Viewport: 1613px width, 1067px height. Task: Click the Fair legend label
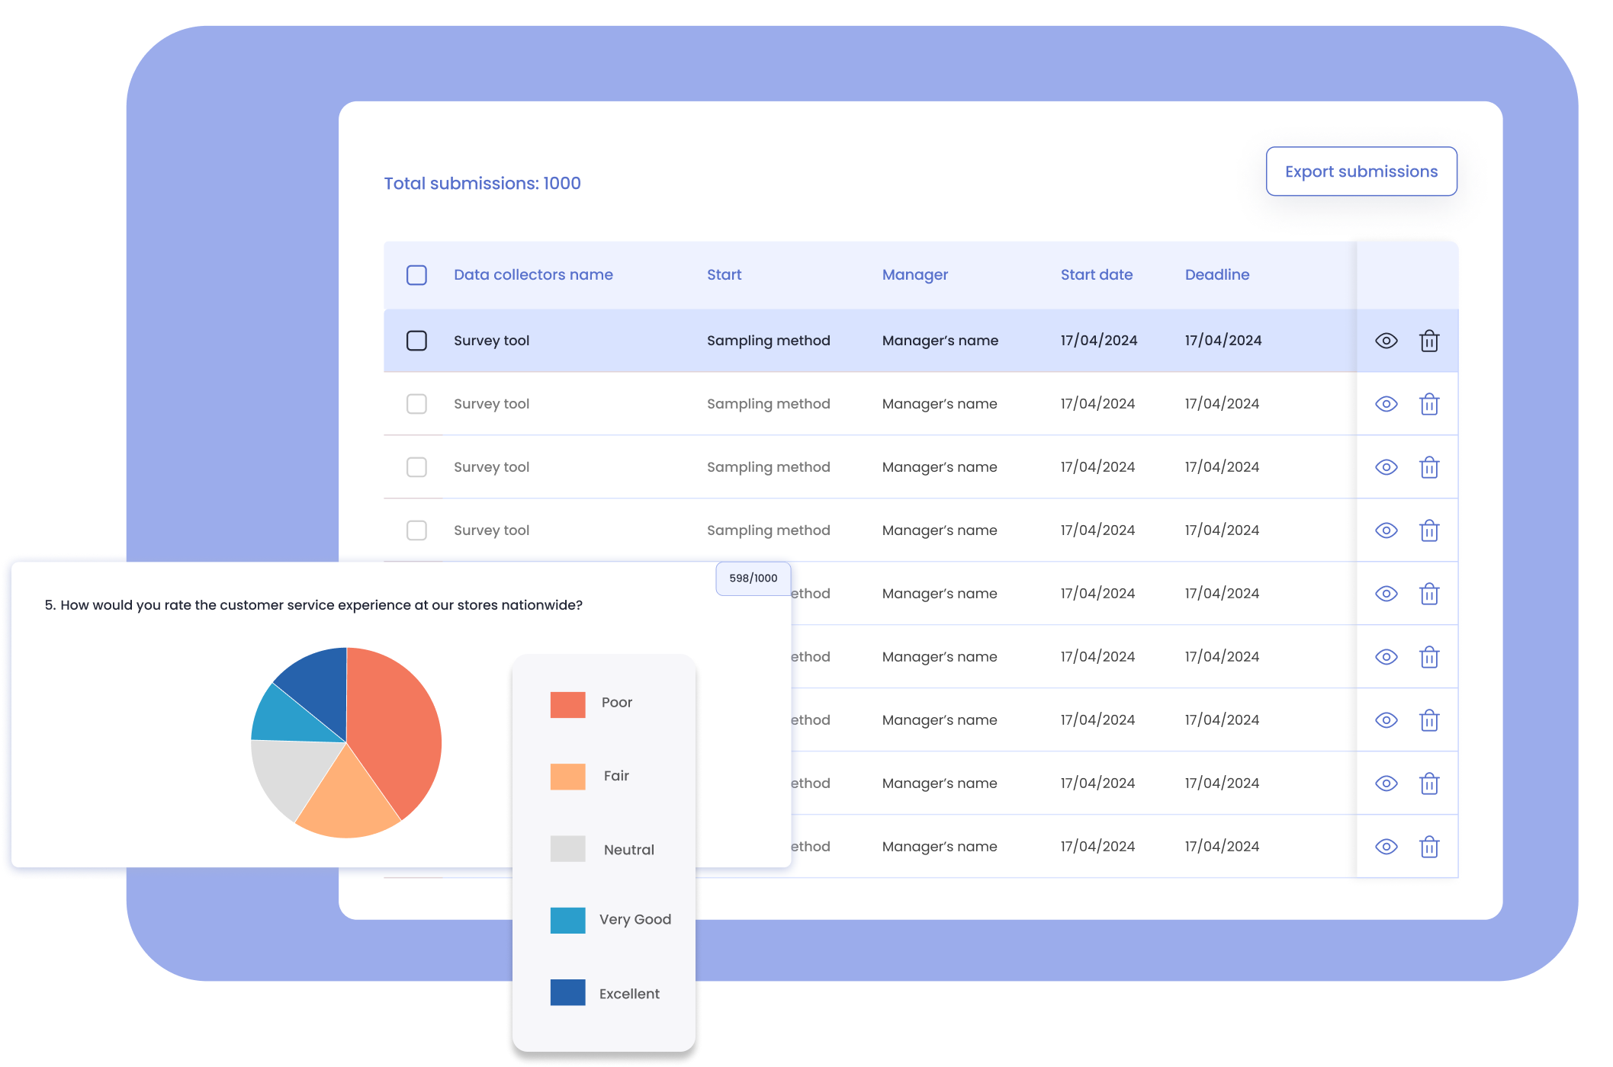click(x=616, y=776)
